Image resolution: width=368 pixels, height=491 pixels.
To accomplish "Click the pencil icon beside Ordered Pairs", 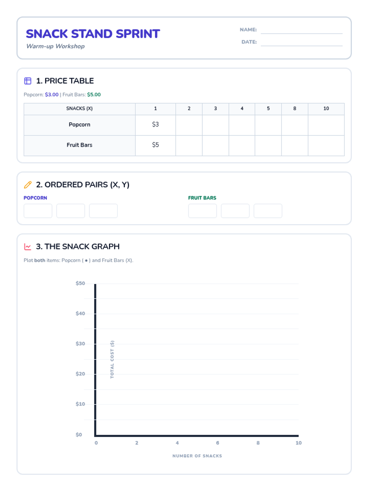I will pyautogui.click(x=28, y=185).
